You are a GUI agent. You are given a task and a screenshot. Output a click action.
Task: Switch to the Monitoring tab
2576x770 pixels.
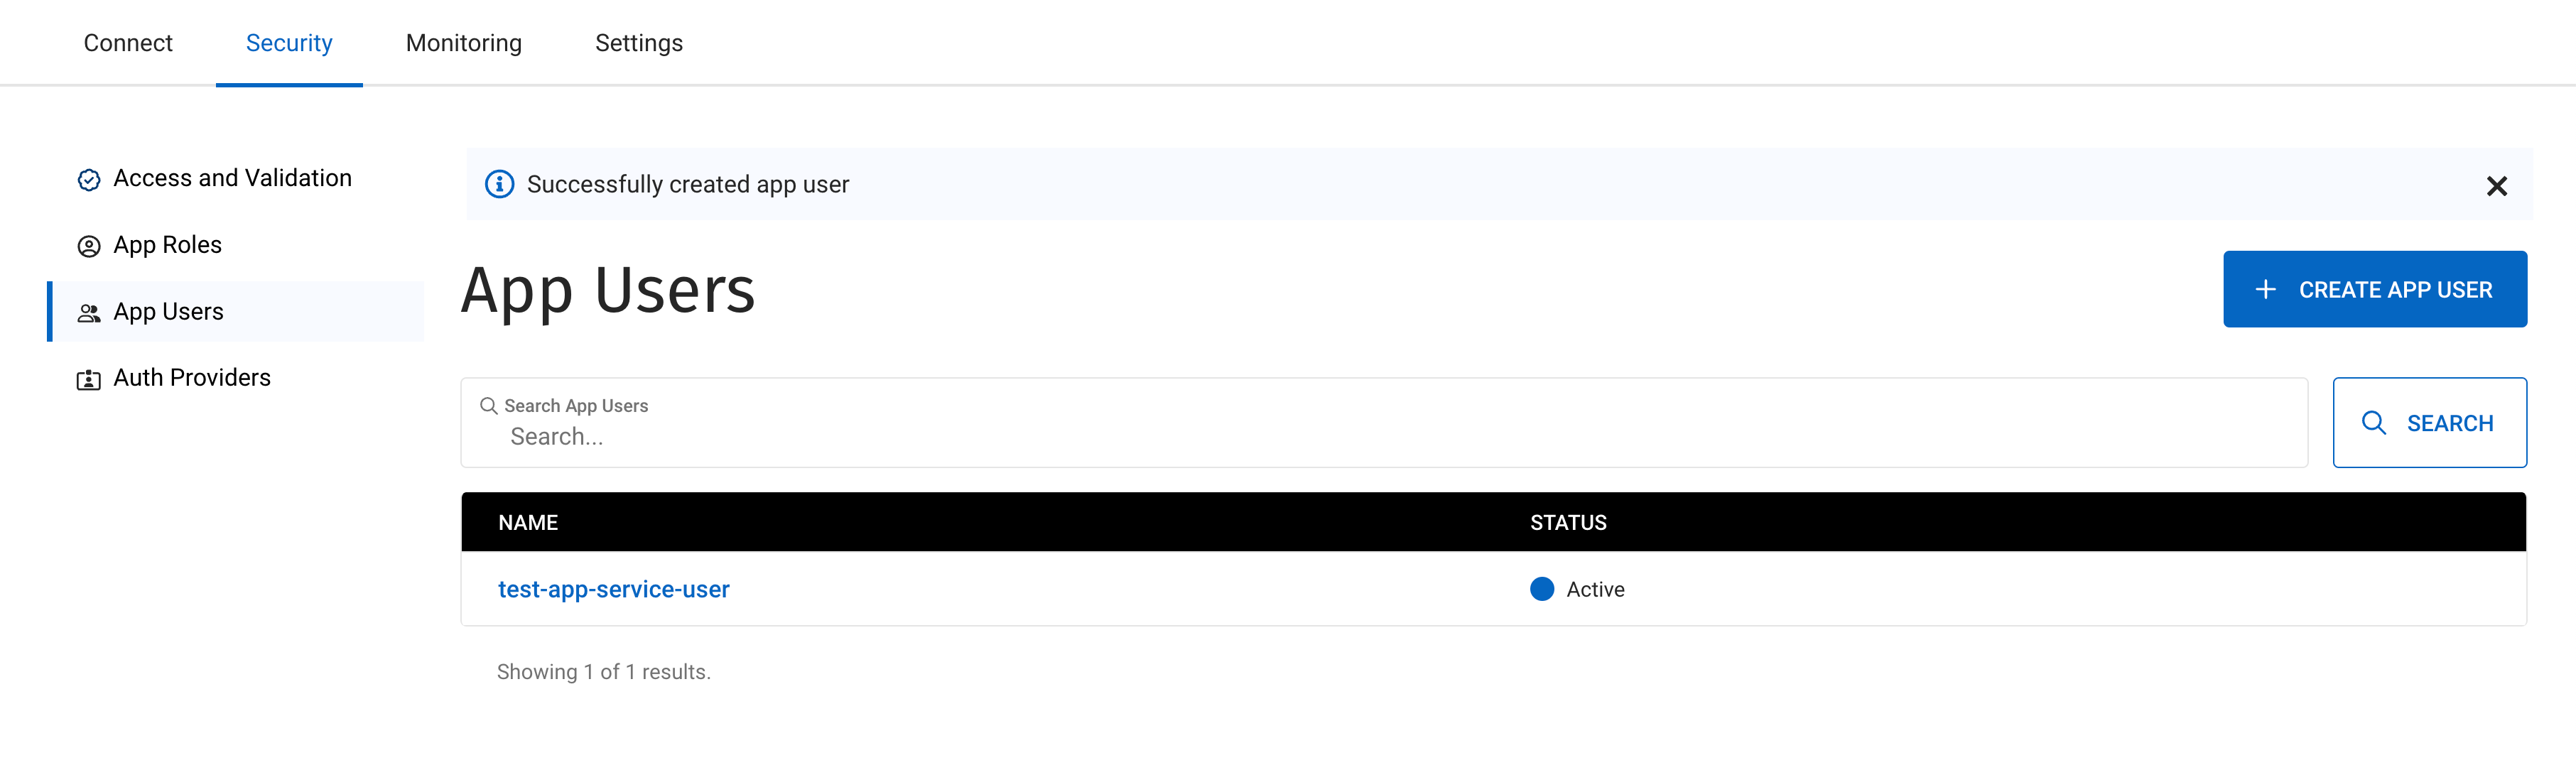[x=463, y=43]
